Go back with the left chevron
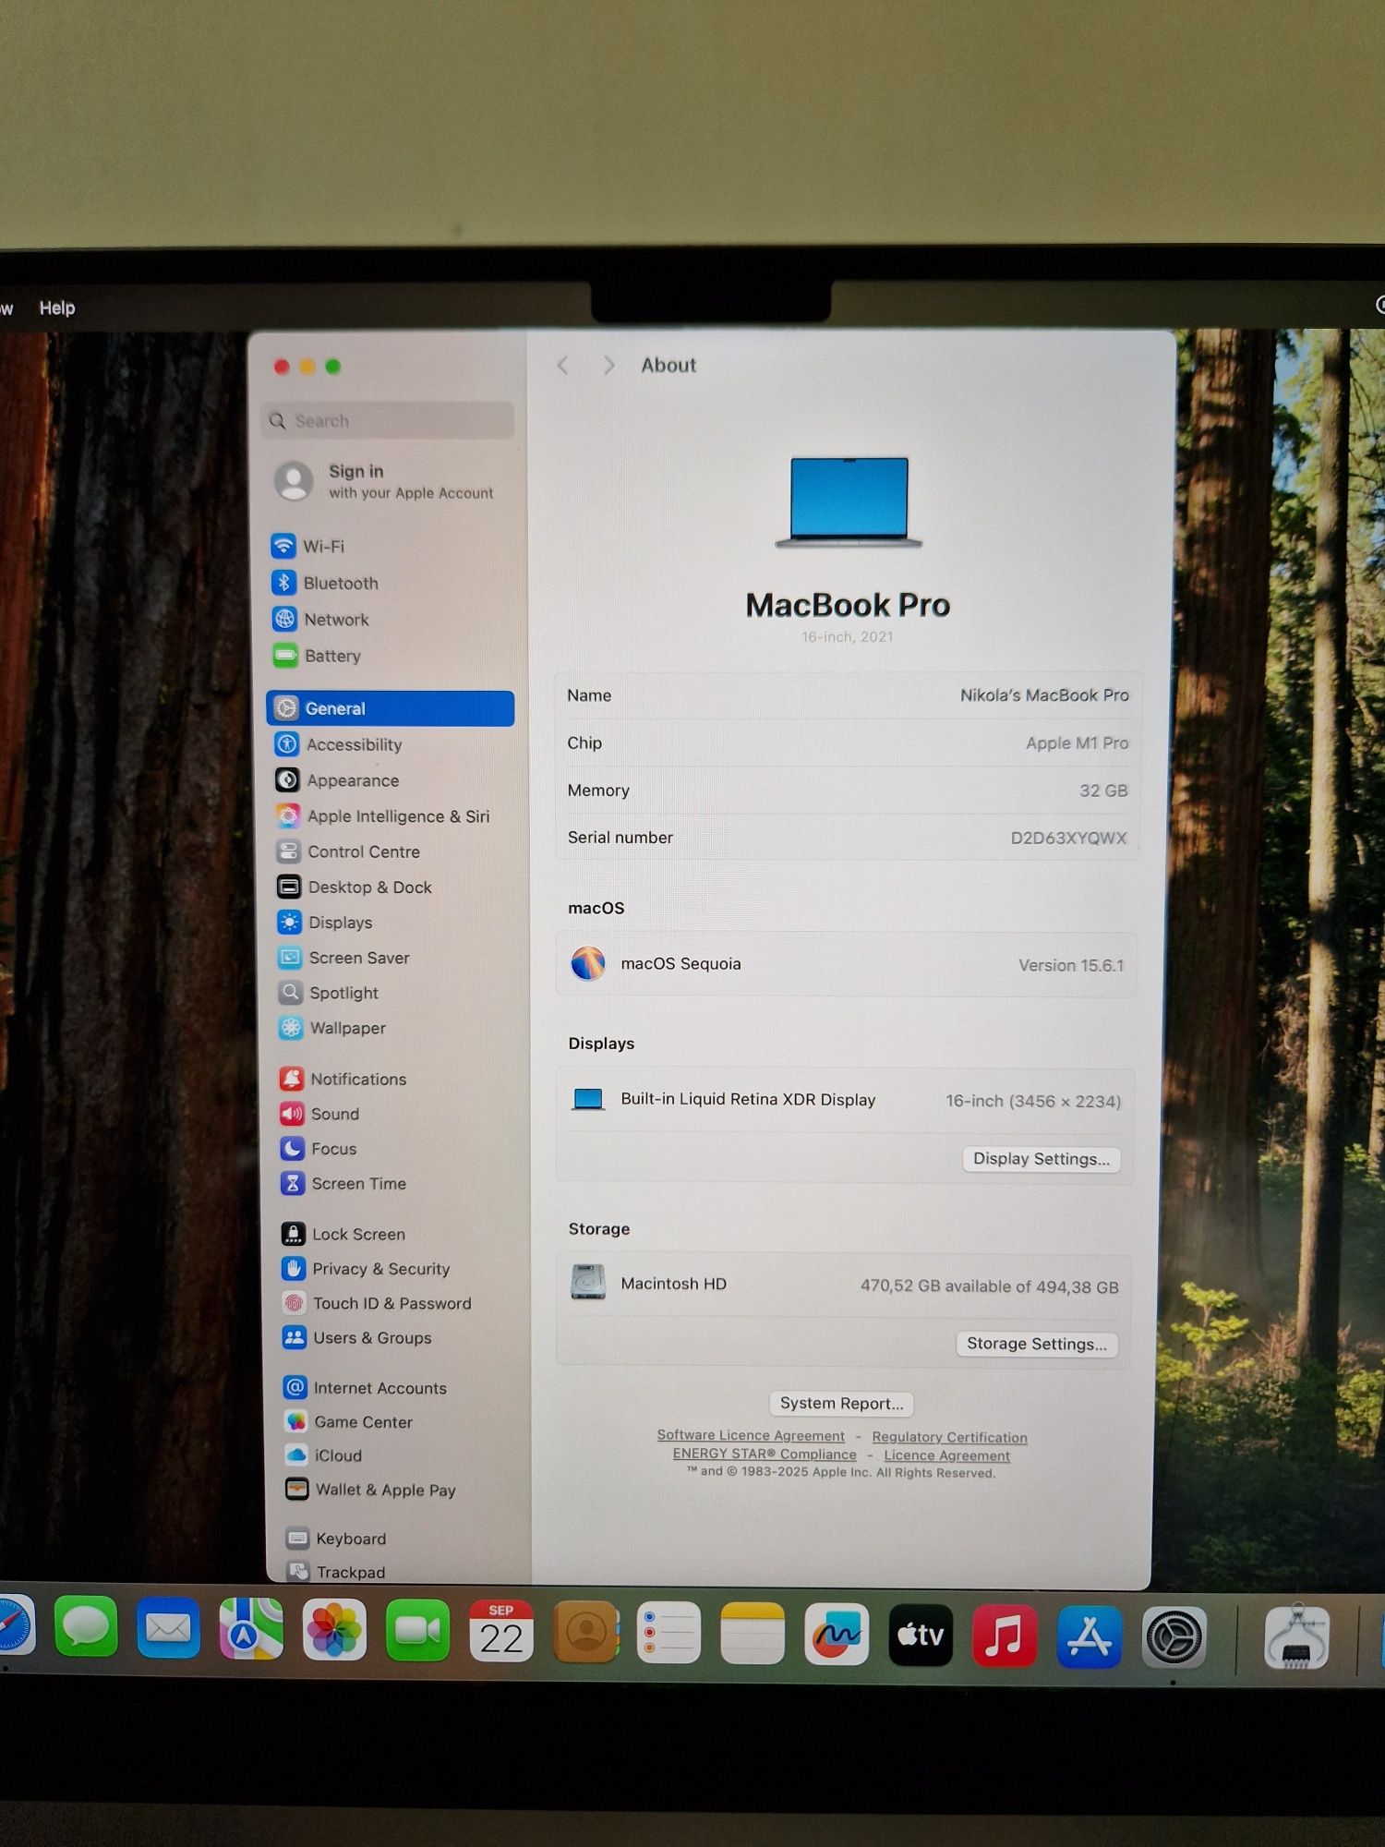 (563, 366)
